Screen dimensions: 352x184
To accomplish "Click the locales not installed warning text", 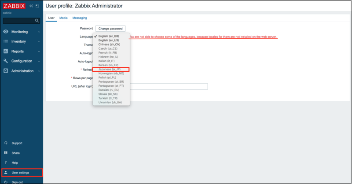I will point(203,37).
